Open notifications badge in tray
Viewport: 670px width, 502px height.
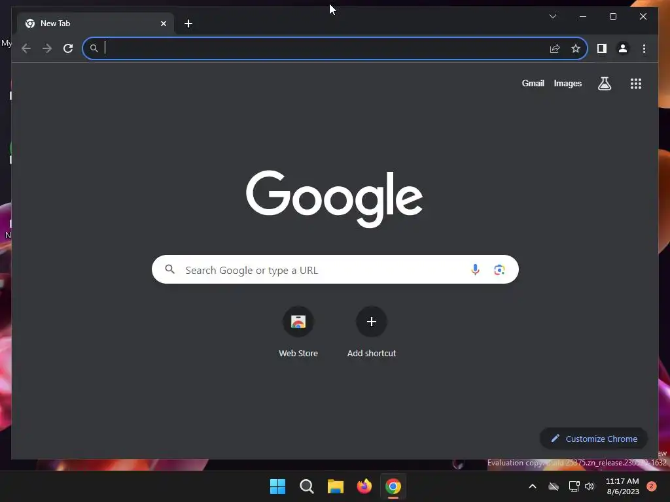(651, 486)
